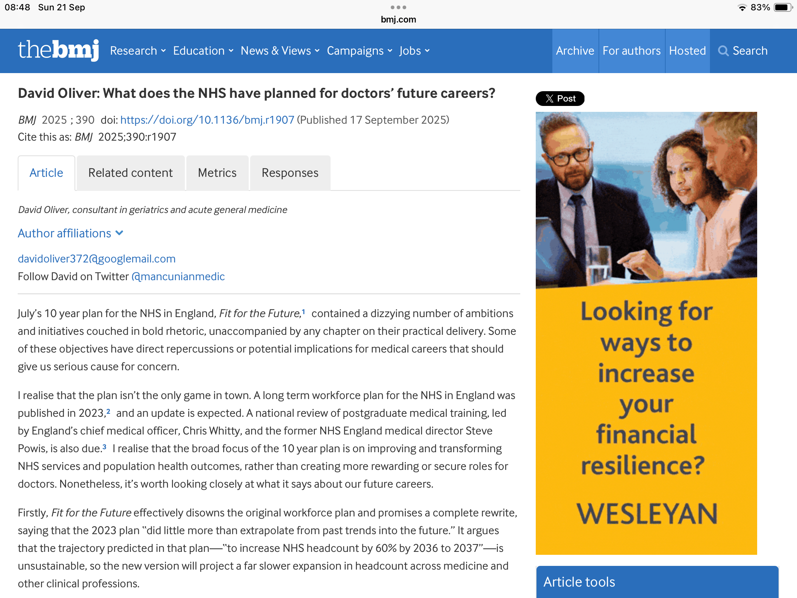Tap the battery status icon

pyautogui.click(x=782, y=7)
